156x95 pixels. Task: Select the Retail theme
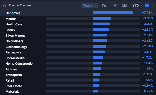pos(10,80)
